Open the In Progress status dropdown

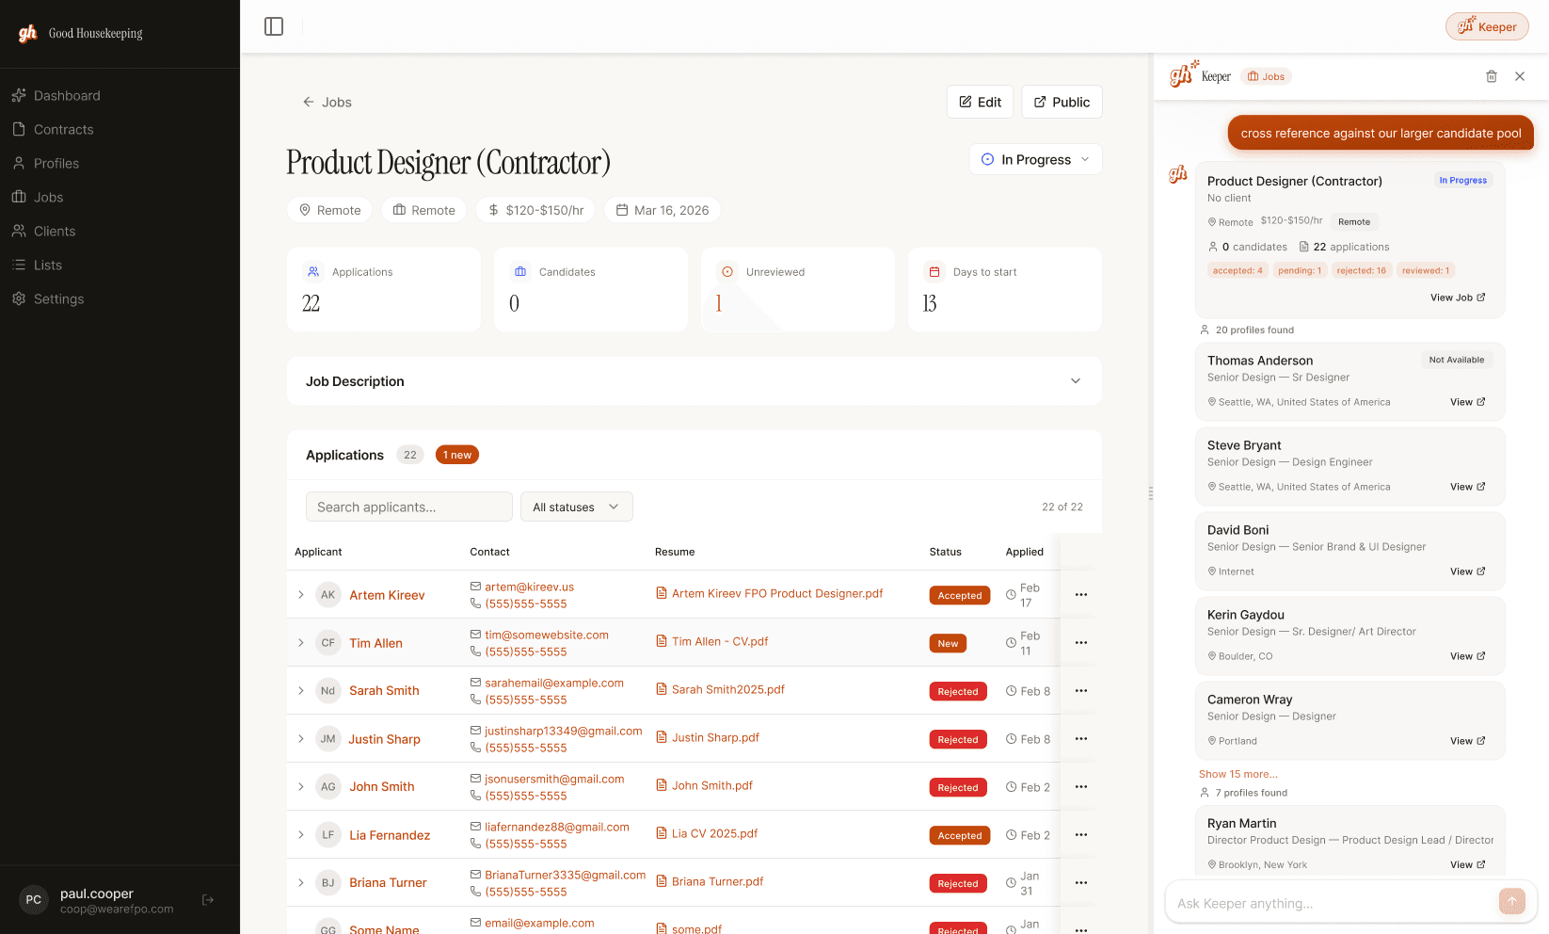[1034, 159]
